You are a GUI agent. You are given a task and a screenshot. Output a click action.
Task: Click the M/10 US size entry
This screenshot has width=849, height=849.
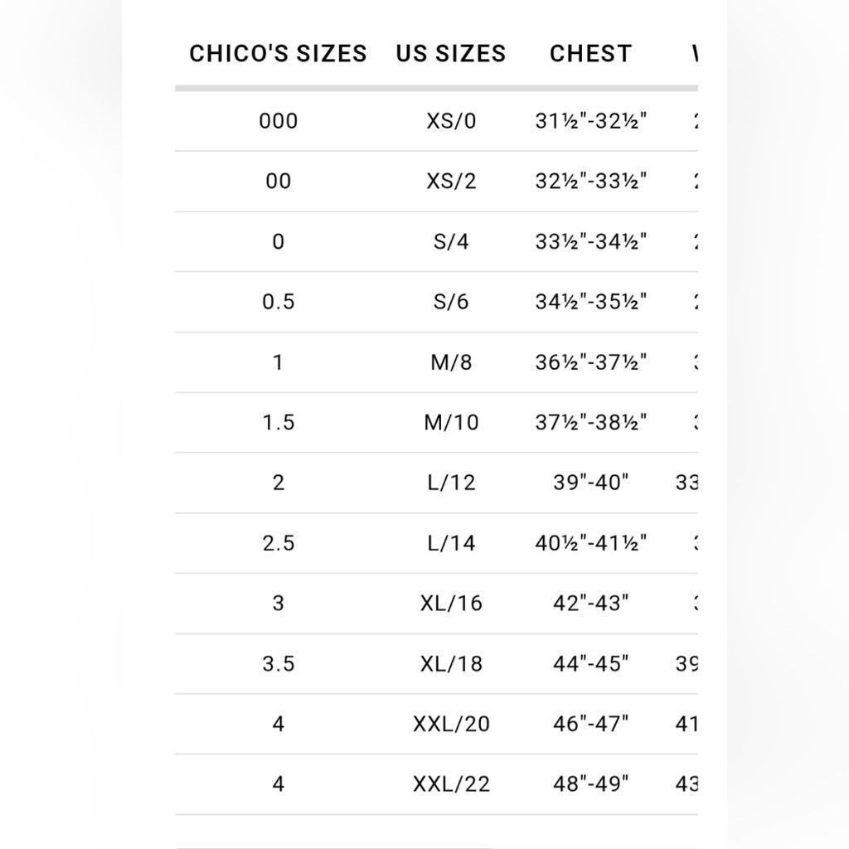[451, 422]
